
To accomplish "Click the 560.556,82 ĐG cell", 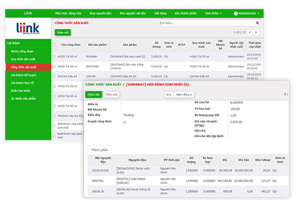I will [225, 181].
